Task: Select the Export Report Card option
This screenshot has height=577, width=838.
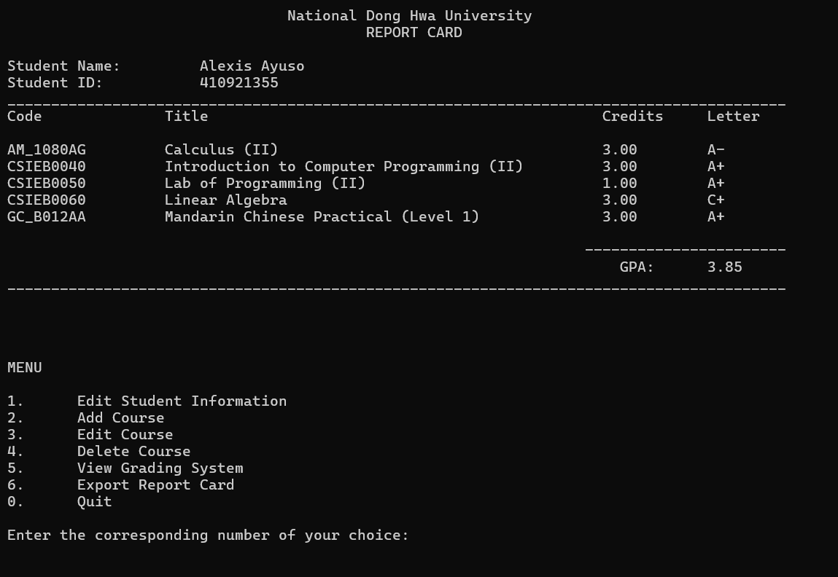Action: [155, 484]
